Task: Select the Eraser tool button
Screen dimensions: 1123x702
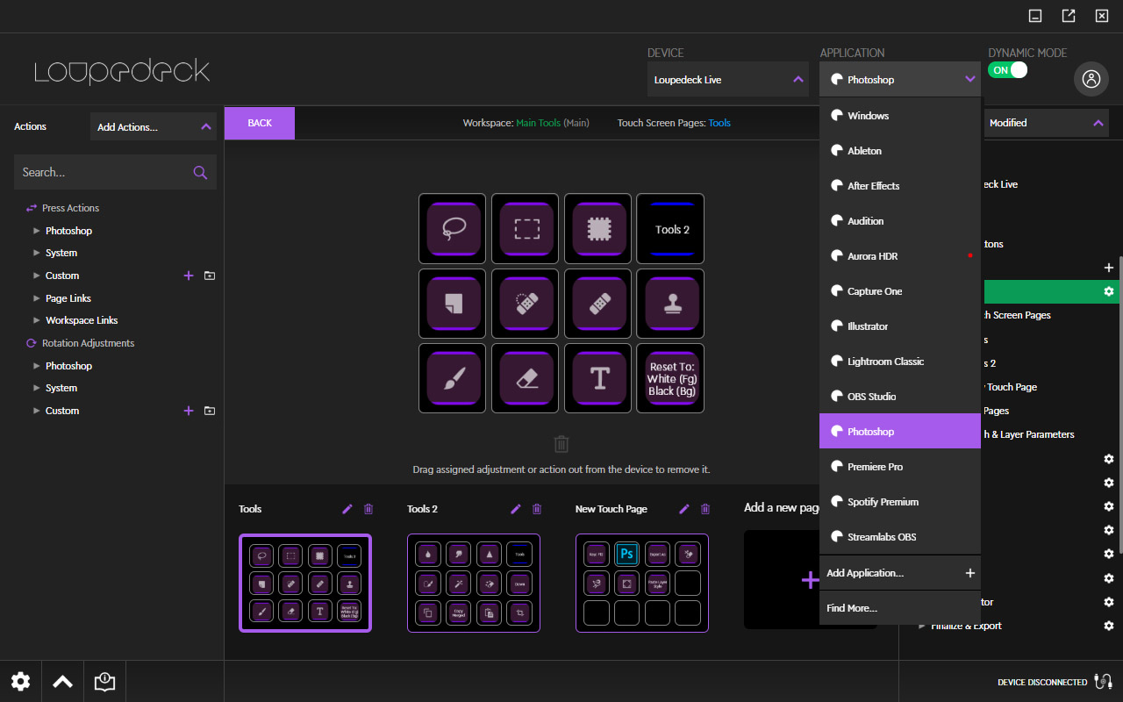Action: [525, 378]
